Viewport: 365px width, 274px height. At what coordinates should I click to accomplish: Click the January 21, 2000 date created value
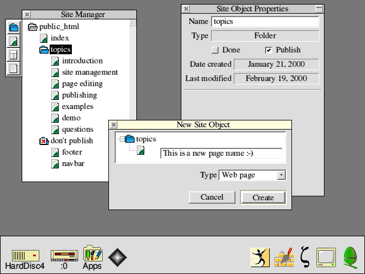(276, 65)
